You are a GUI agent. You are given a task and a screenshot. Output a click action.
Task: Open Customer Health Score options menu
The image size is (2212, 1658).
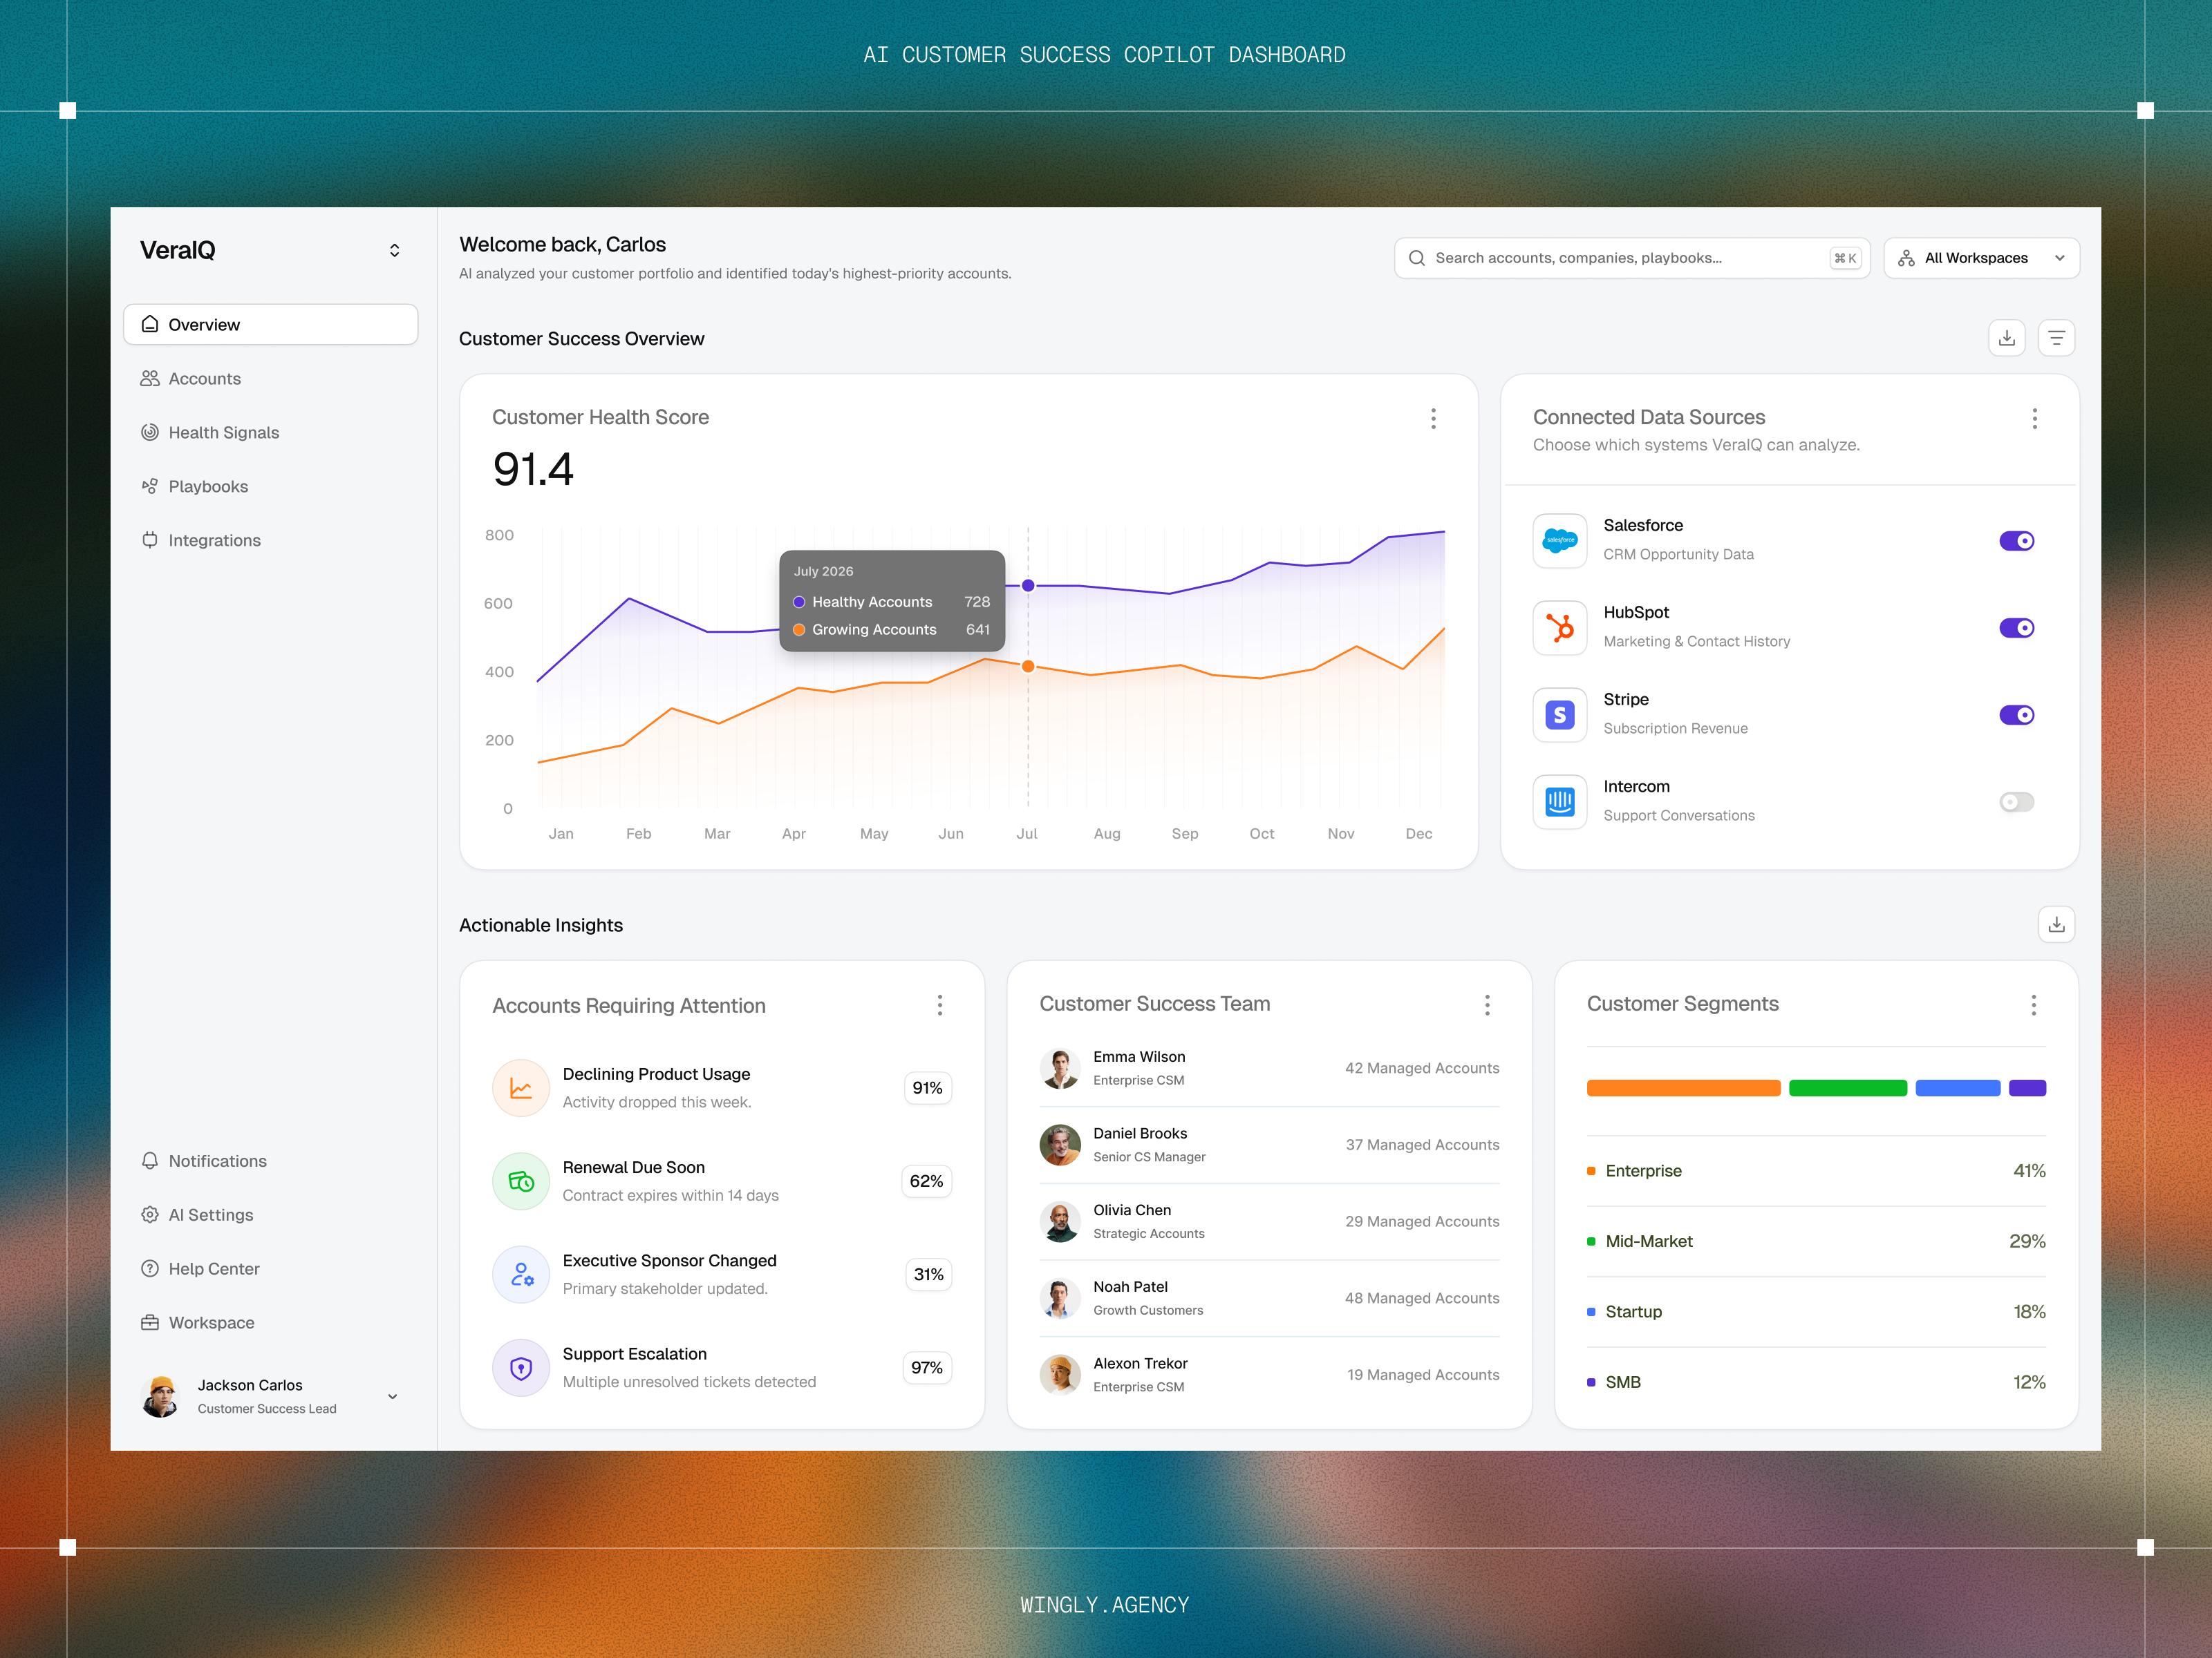tap(1433, 419)
